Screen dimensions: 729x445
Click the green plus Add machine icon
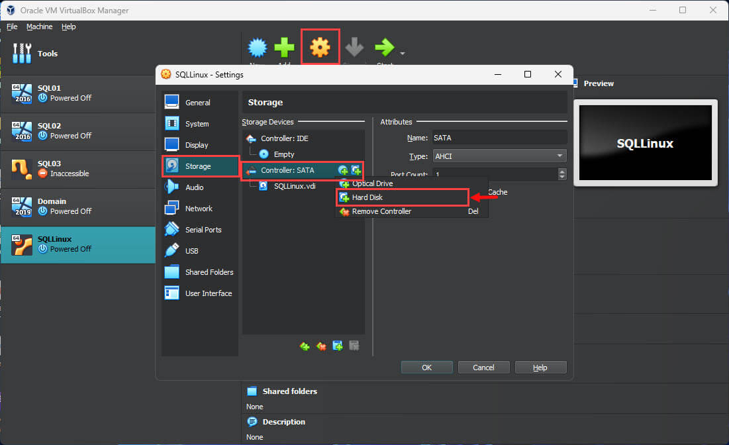284,48
